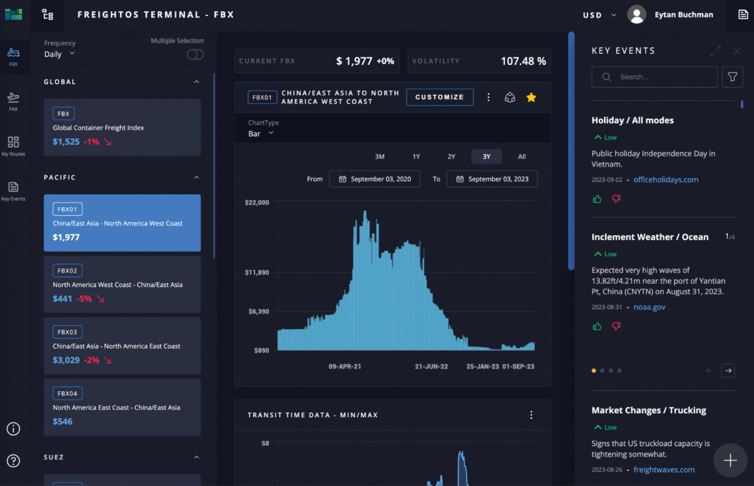Collapse the Suez section
Image resolution: width=754 pixels, height=486 pixels.
[x=196, y=457]
